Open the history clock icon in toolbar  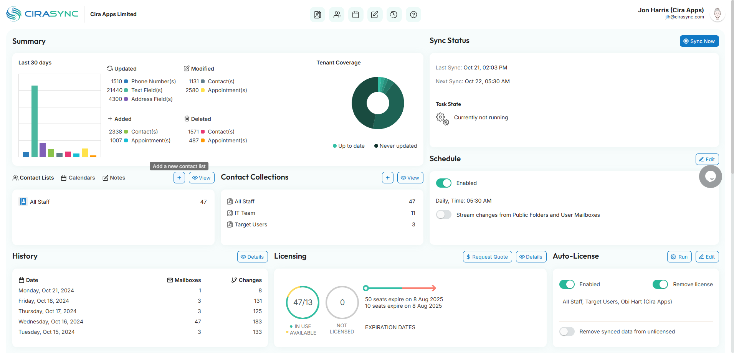click(394, 15)
